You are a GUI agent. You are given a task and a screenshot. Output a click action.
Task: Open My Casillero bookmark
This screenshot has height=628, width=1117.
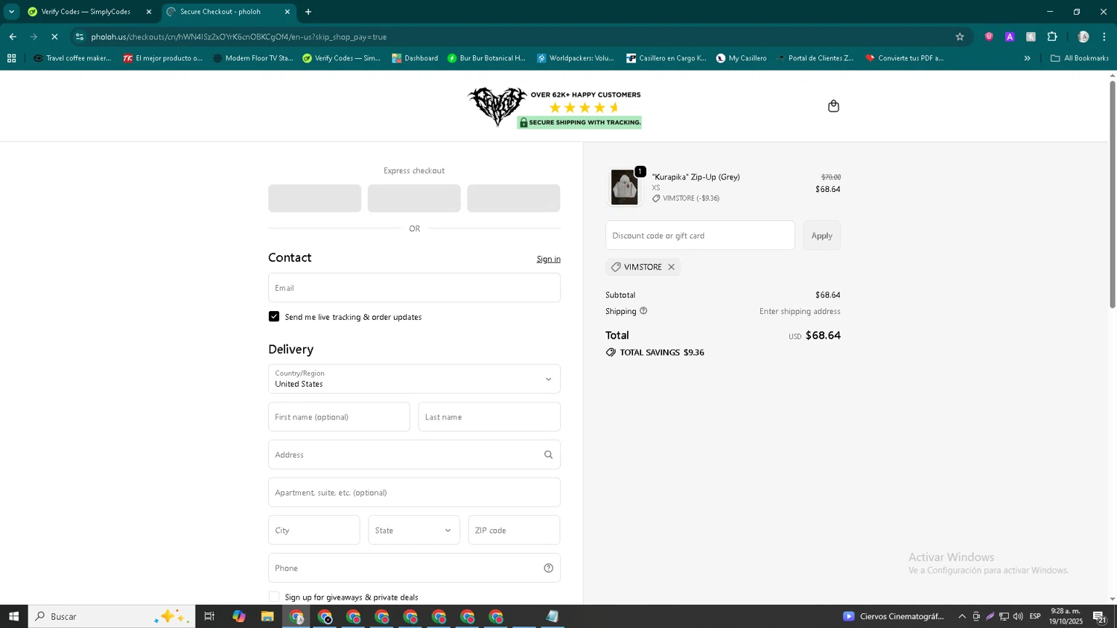pos(741,58)
